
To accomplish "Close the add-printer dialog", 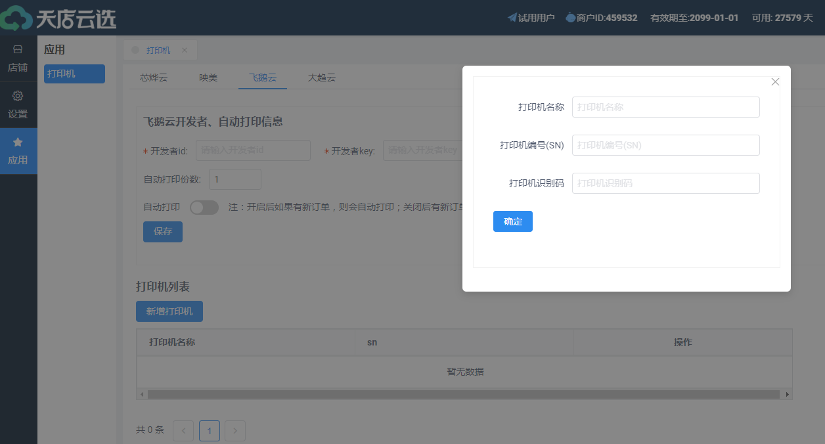I will [x=775, y=81].
